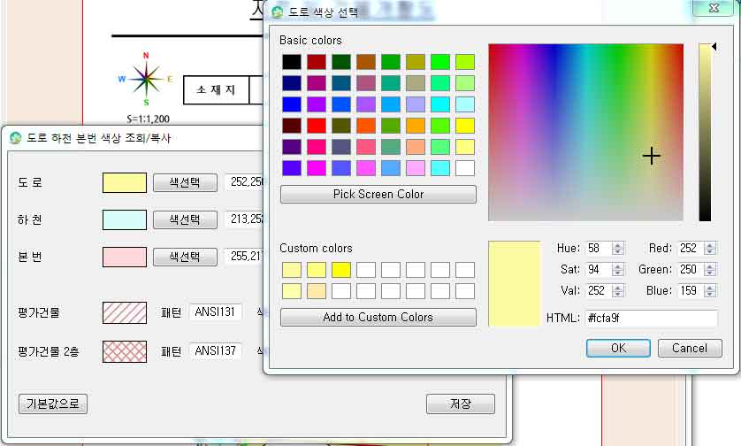This screenshot has height=446, width=741.
Task: Select white swatch in Basic colors
Action: pos(465,167)
